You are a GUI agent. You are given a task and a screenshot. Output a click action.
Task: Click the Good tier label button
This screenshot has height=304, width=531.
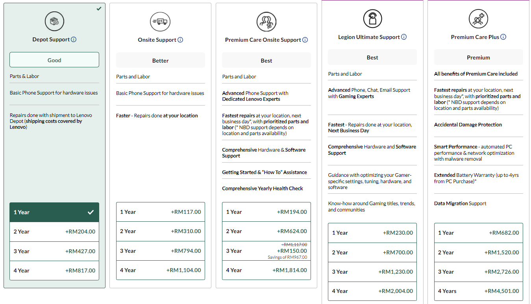(54, 60)
